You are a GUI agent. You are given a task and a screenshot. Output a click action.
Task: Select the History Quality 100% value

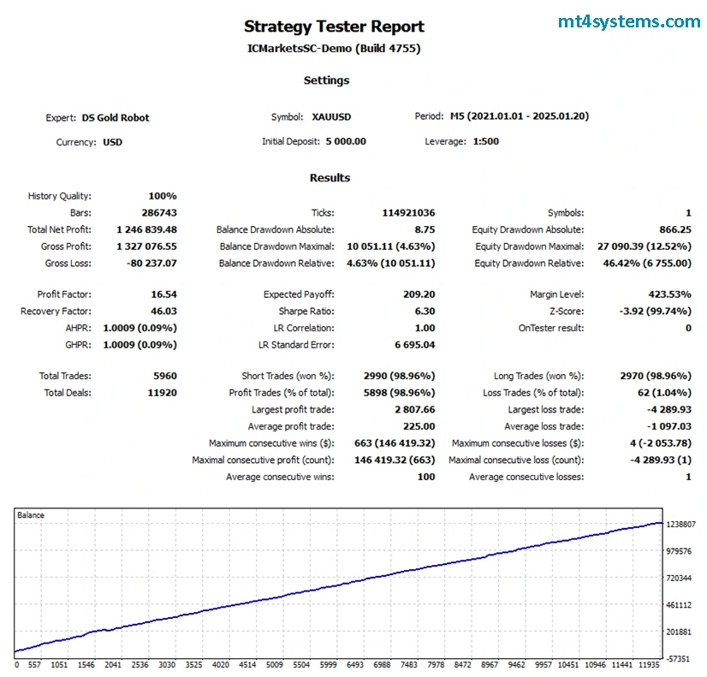point(162,196)
